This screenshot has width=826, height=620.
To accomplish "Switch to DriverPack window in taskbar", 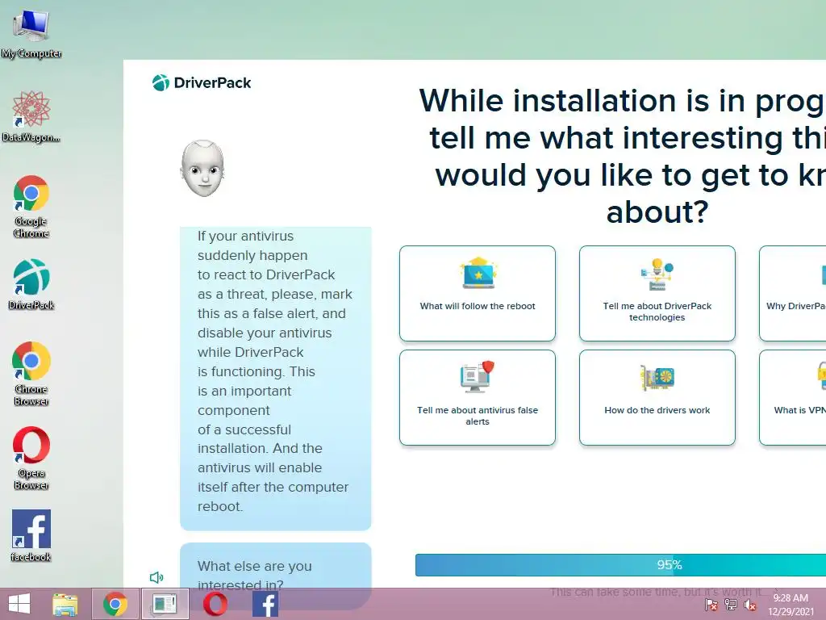I will pyautogui.click(x=165, y=604).
